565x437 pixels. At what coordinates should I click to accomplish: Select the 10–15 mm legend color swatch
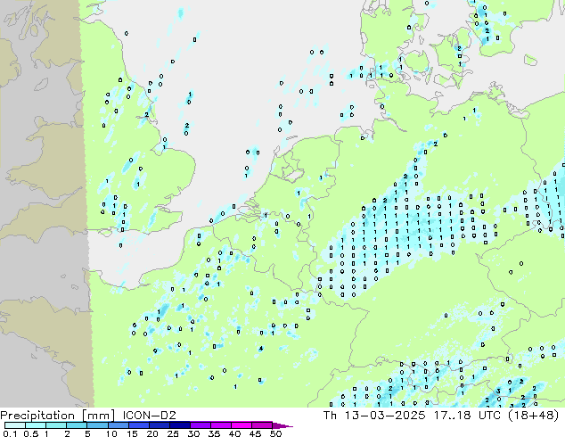(x=119, y=425)
